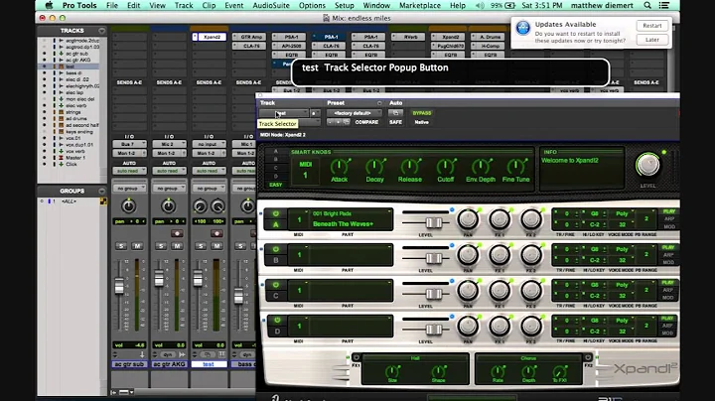Select EASY smart knobs mode
This screenshot has width=715, height=401.
[x=275, y=185]
